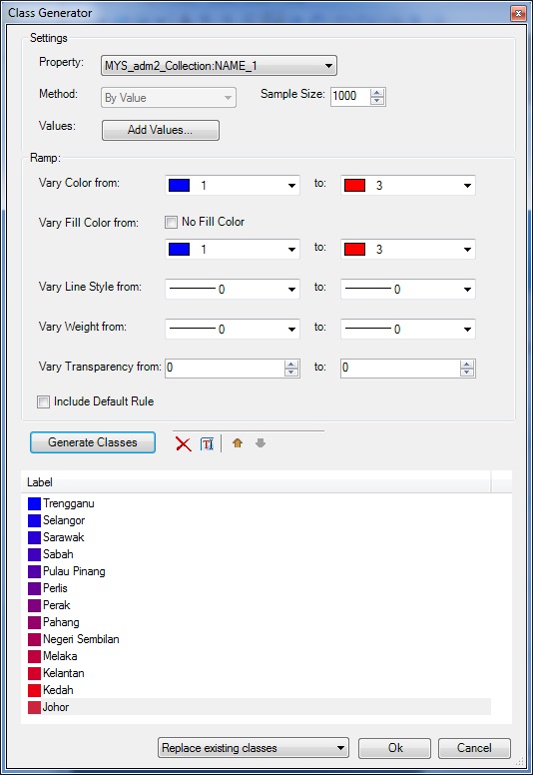This screenshot has height=775, width=533.
Task: Open the Property dropdown MYS_adm2_Collection:NAME_1
Action: point(219,66)
